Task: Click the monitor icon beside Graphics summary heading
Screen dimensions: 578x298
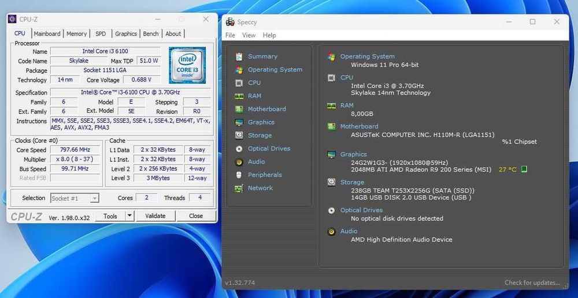Action: 331,154
